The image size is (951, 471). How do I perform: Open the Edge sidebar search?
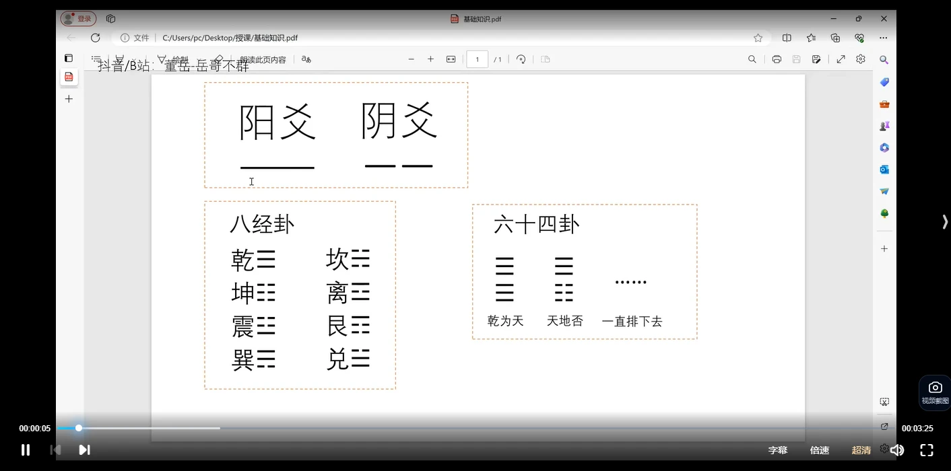click(x=884, y=60)
